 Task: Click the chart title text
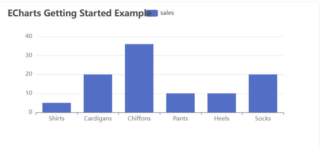tap(79, 14)
